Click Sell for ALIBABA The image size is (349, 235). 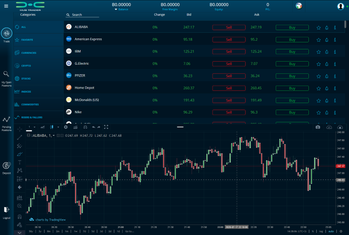tap(229, 28)
